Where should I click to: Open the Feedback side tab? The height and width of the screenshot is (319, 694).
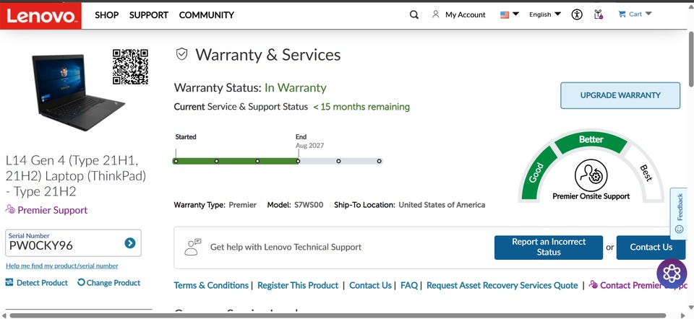coord(679,214)
